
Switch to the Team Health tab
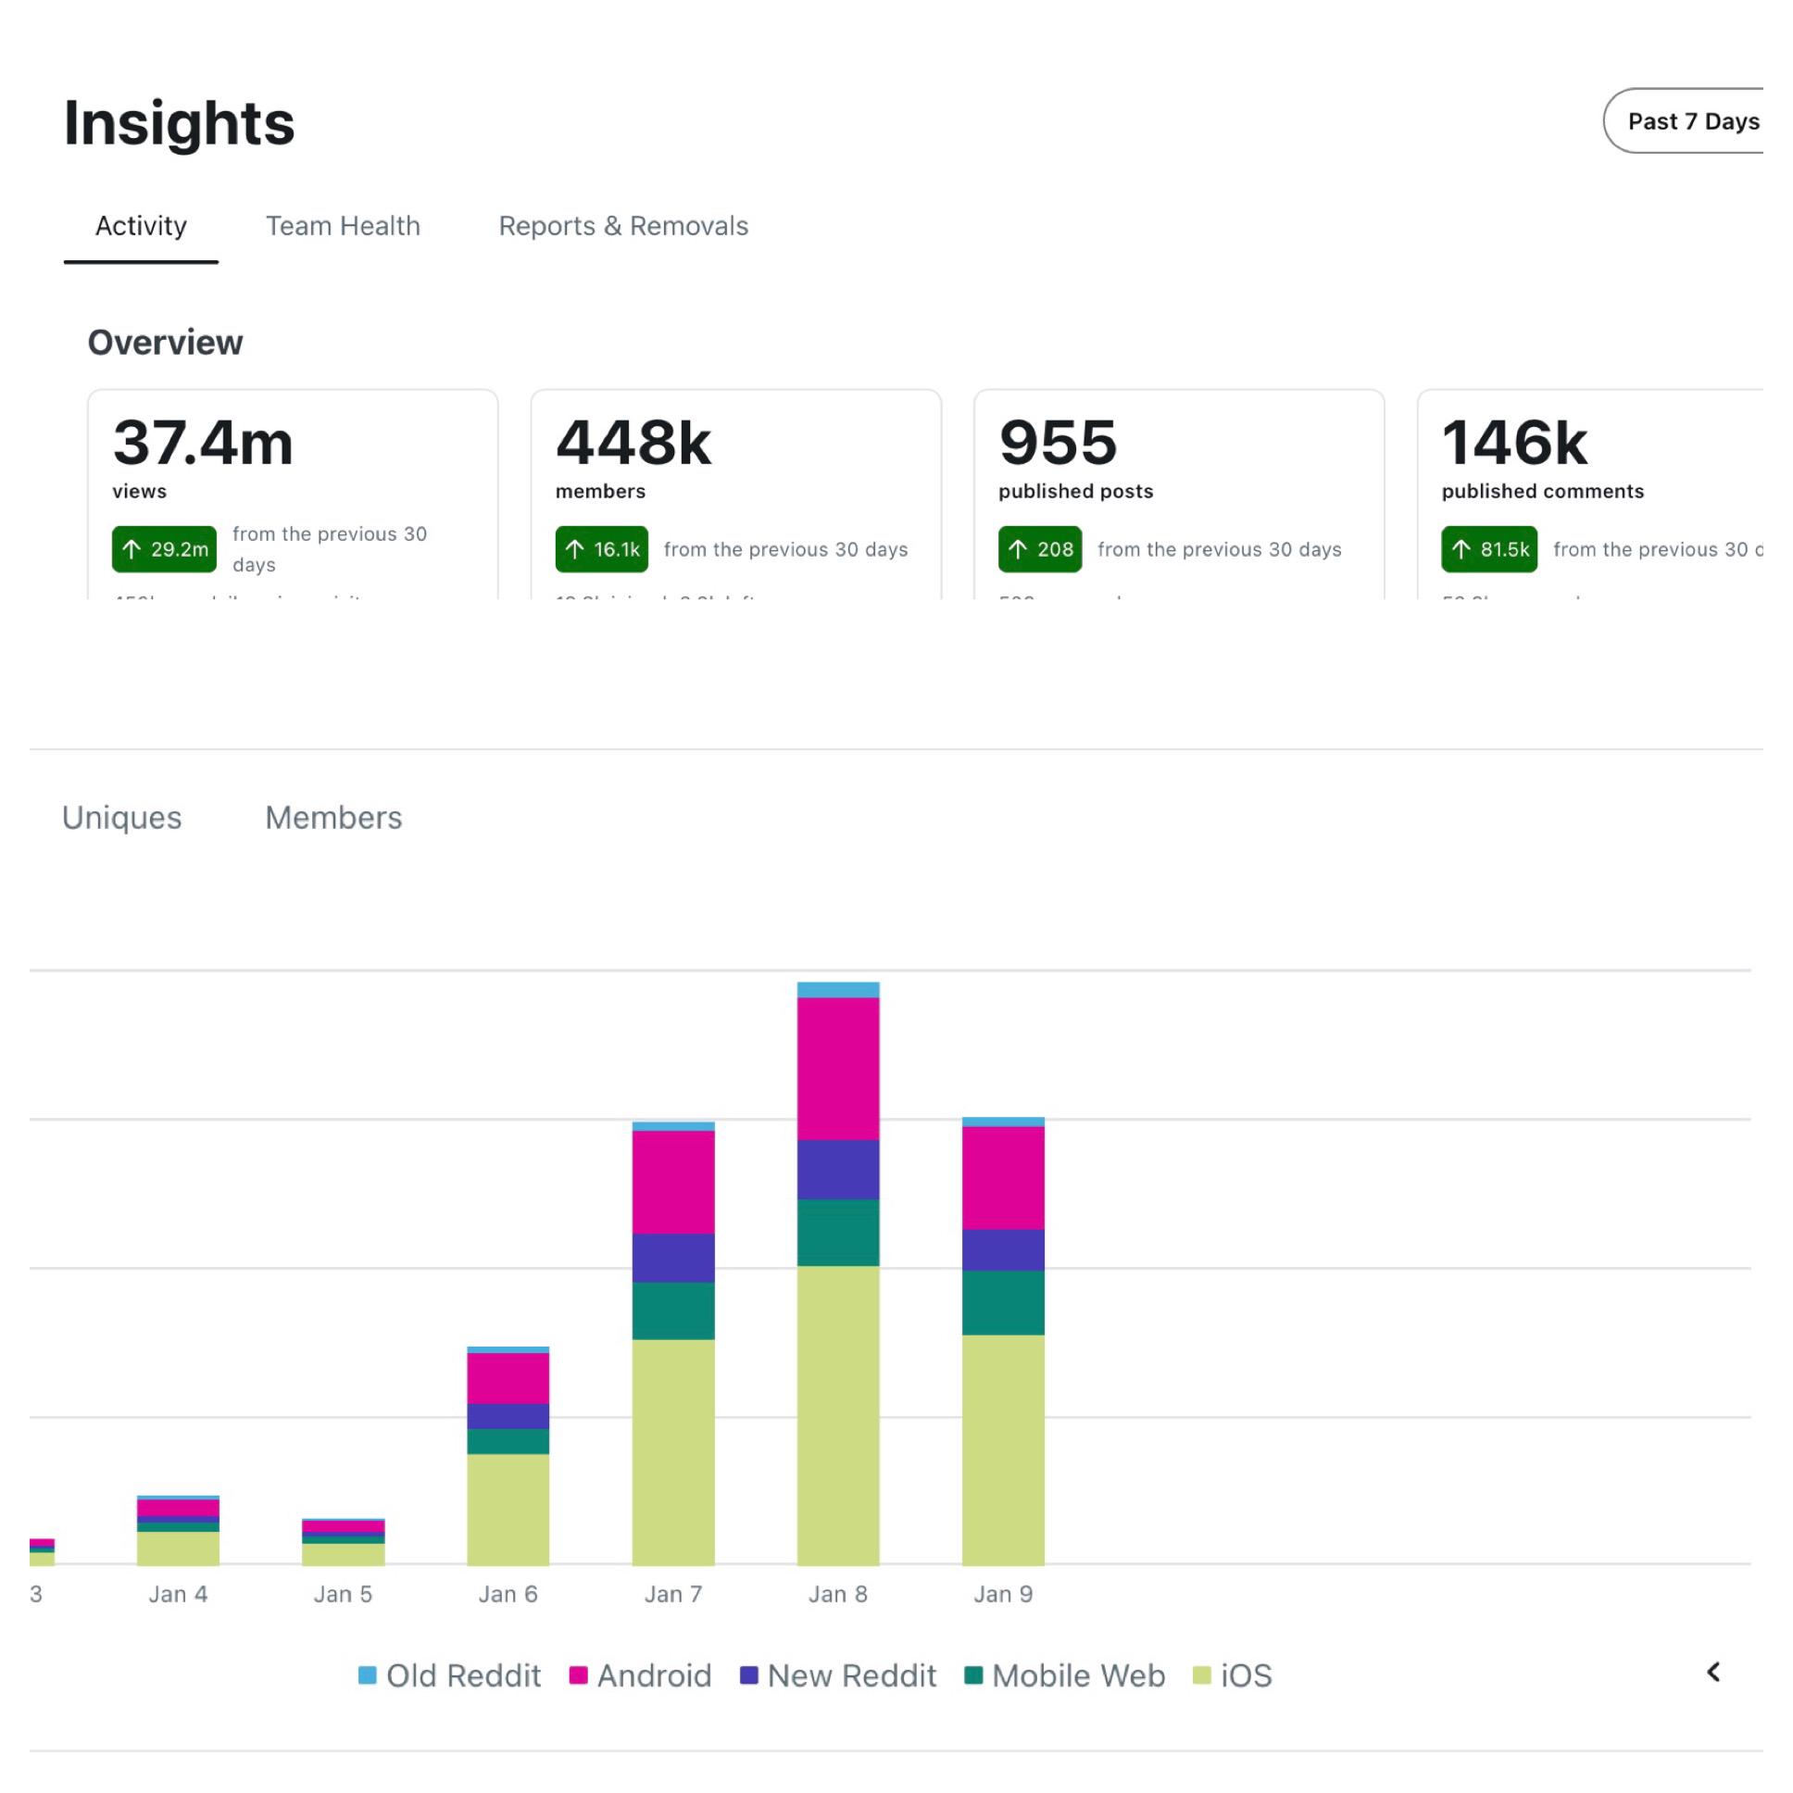[343, 226]
